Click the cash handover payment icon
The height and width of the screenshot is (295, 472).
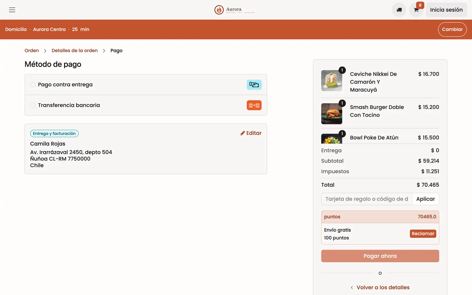(254, 85)
